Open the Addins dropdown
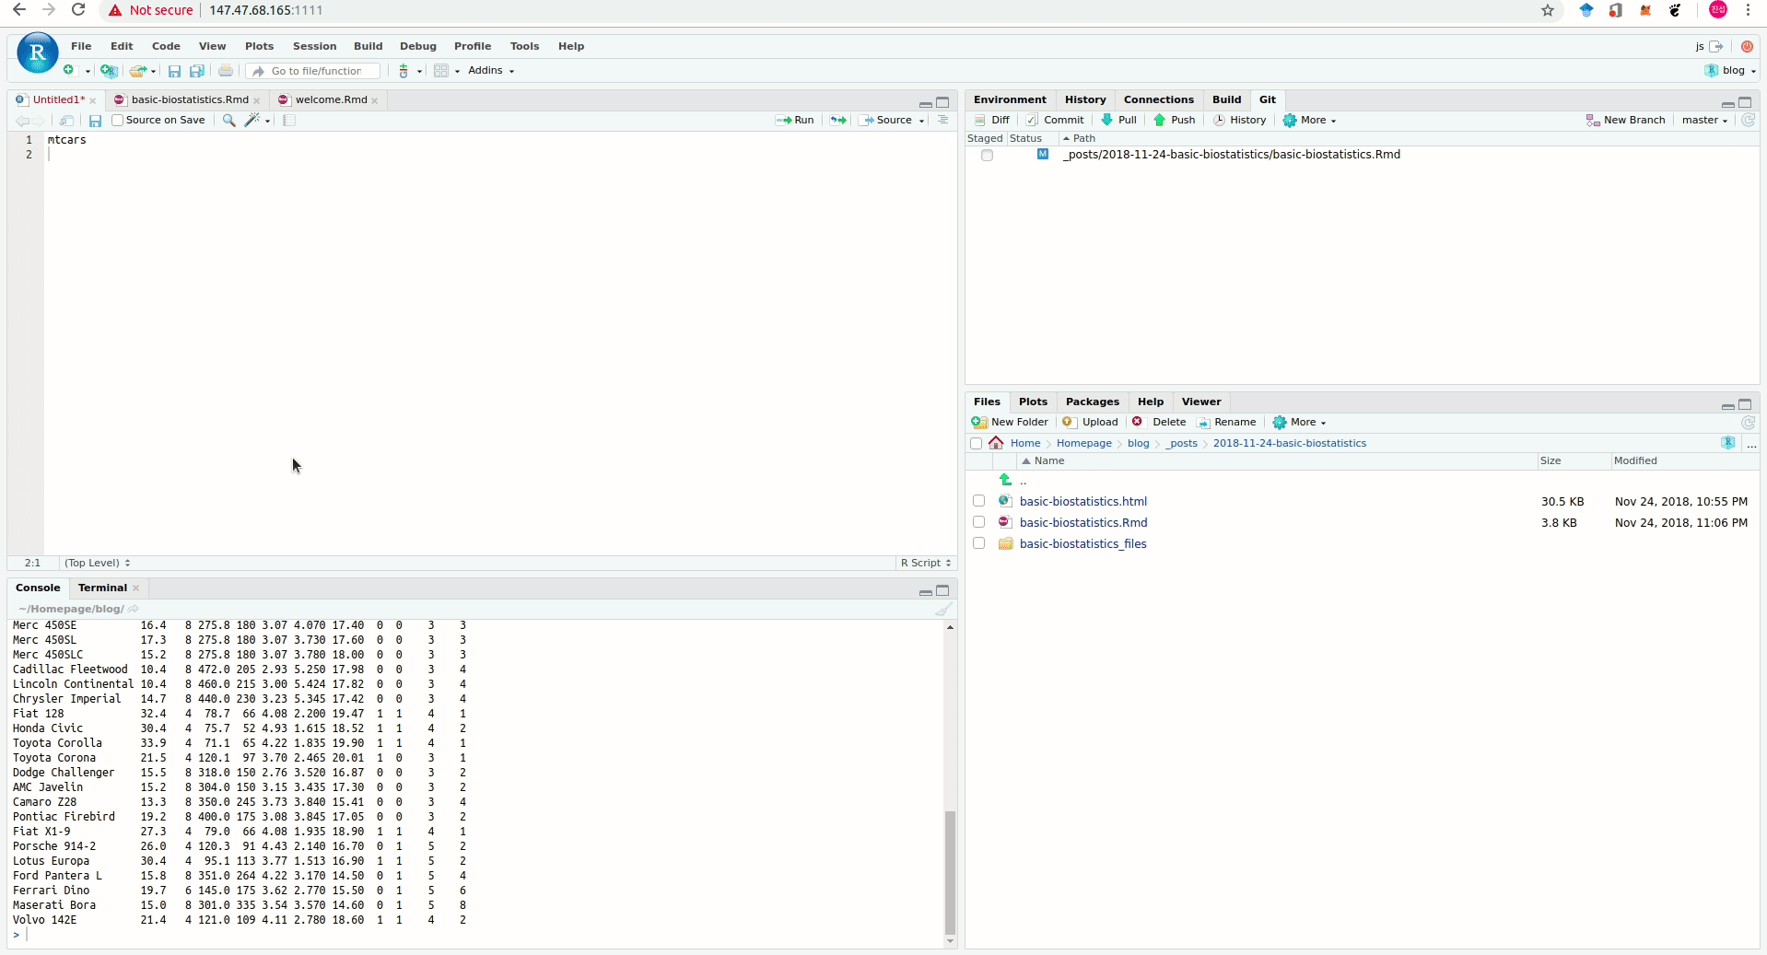This screenshot has width=1767, height=955. click(490, 71)
